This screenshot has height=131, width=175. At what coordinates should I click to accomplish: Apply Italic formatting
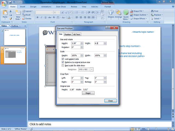[x=41, y=17]
